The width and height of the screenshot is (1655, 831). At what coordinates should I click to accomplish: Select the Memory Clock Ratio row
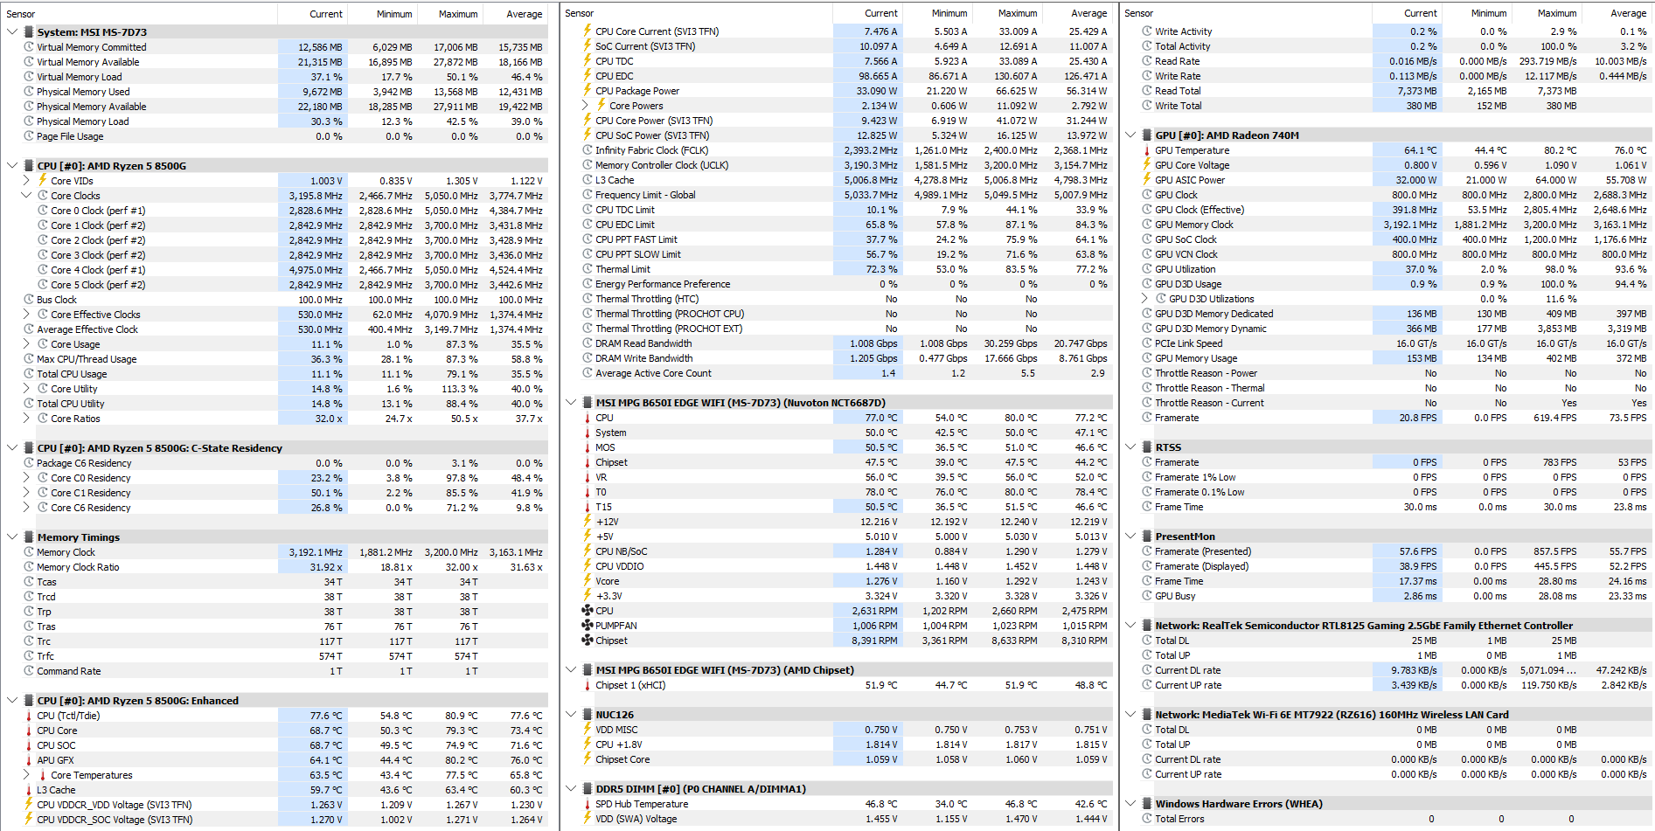pos(276,567)
